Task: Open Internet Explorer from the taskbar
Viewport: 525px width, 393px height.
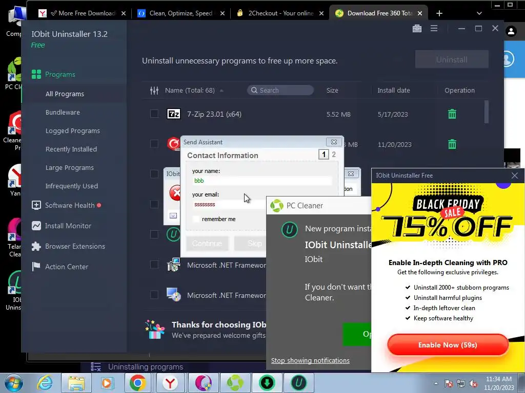Action: coord(45,383)
